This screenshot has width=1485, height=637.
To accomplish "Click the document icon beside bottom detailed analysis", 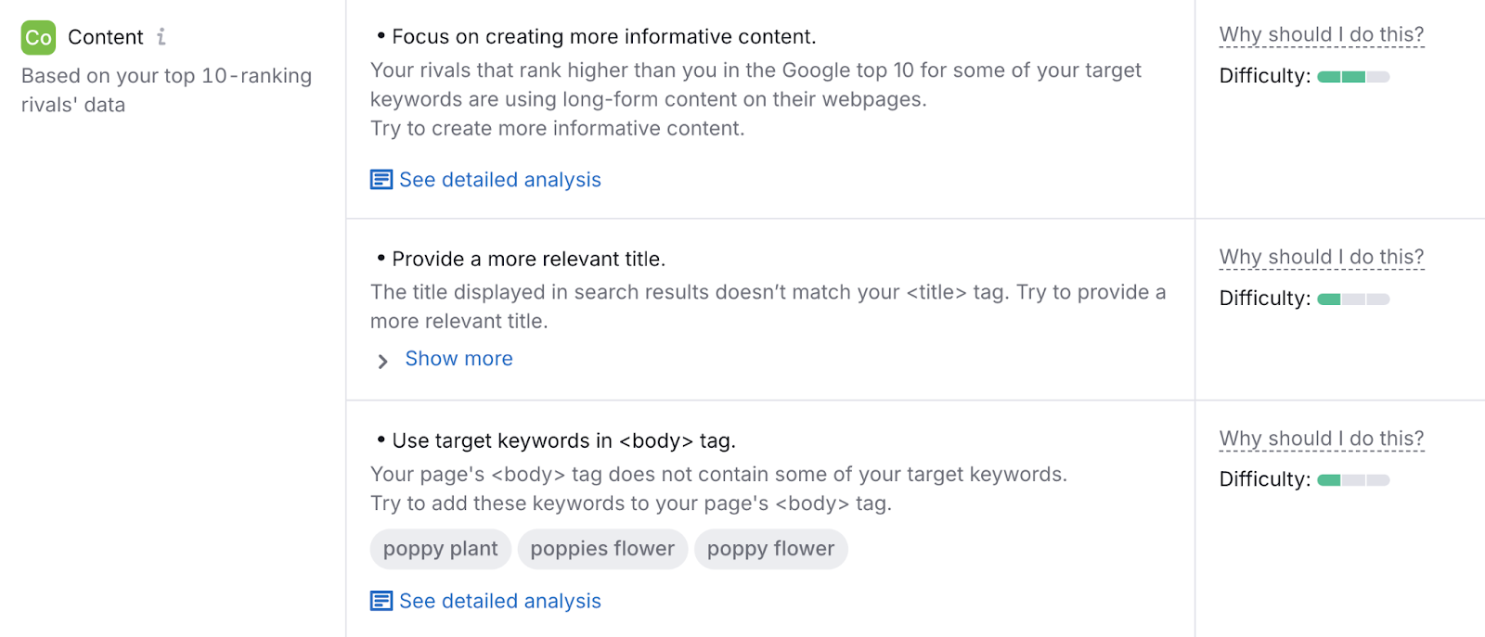I will (381, 600).
